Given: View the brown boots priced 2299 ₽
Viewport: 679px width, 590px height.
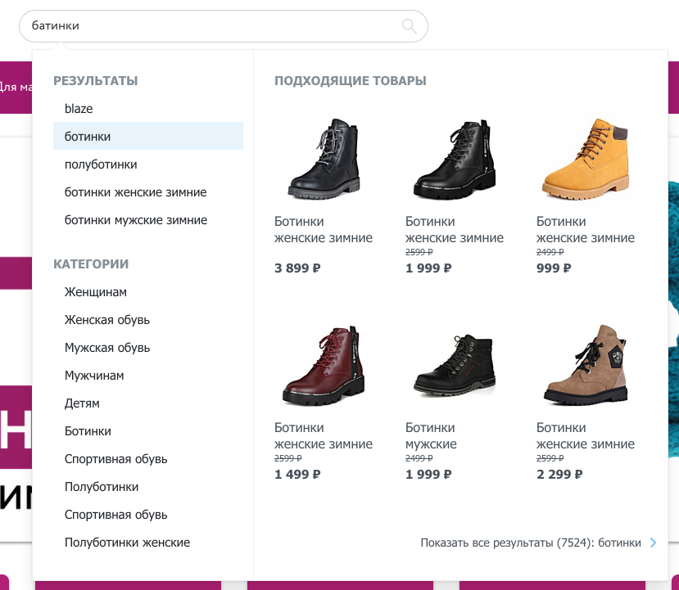Looking at the screenshot, I should point(585,365).
